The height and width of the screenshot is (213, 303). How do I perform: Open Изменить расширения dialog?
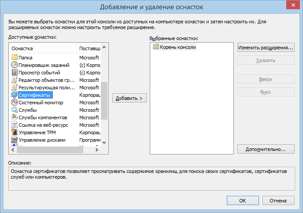click(x=266, y=47)
